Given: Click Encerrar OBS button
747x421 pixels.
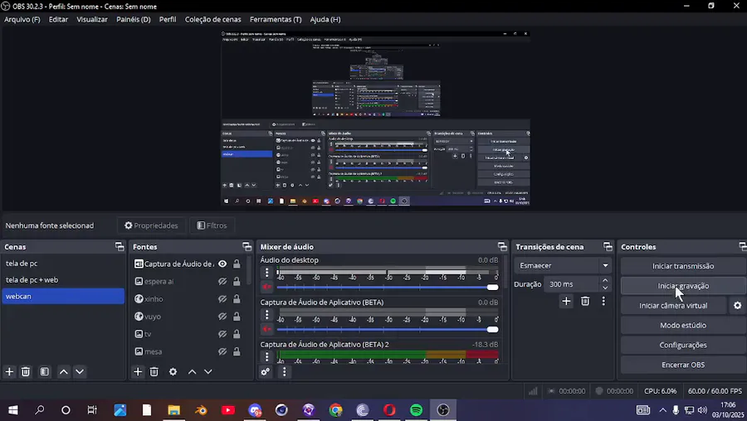Looking at the screenshot, I should click(x=683, y=365).
